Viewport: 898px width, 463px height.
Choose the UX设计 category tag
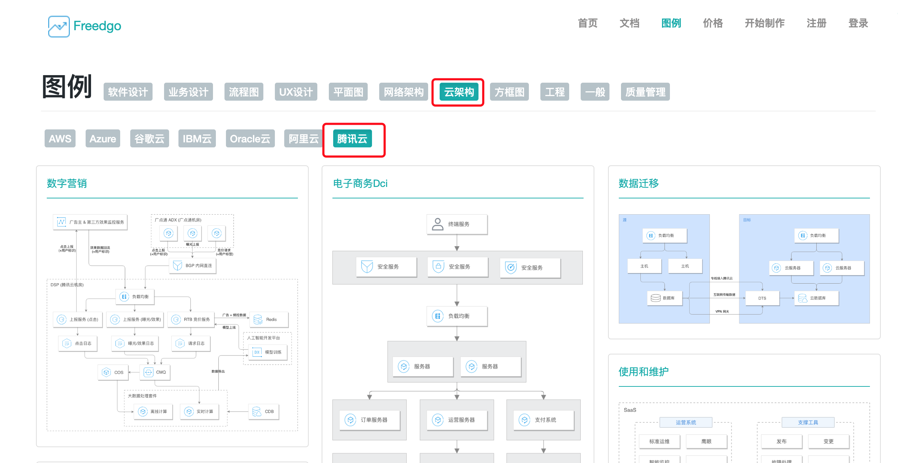click(x=296, y=92)
